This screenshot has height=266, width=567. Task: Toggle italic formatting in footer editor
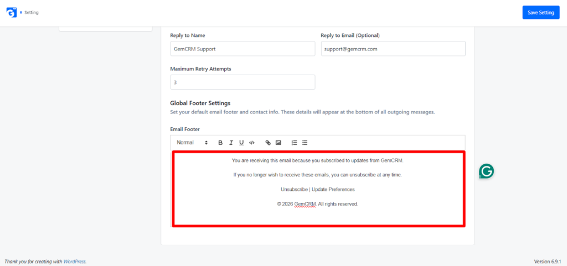231,143
